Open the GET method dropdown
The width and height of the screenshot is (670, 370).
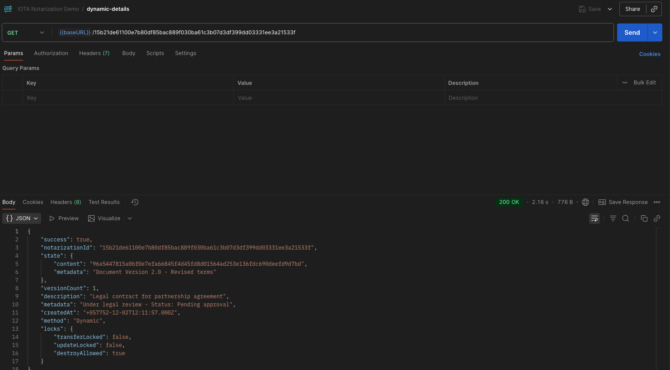pyautogui.click(x=26, y=32)
